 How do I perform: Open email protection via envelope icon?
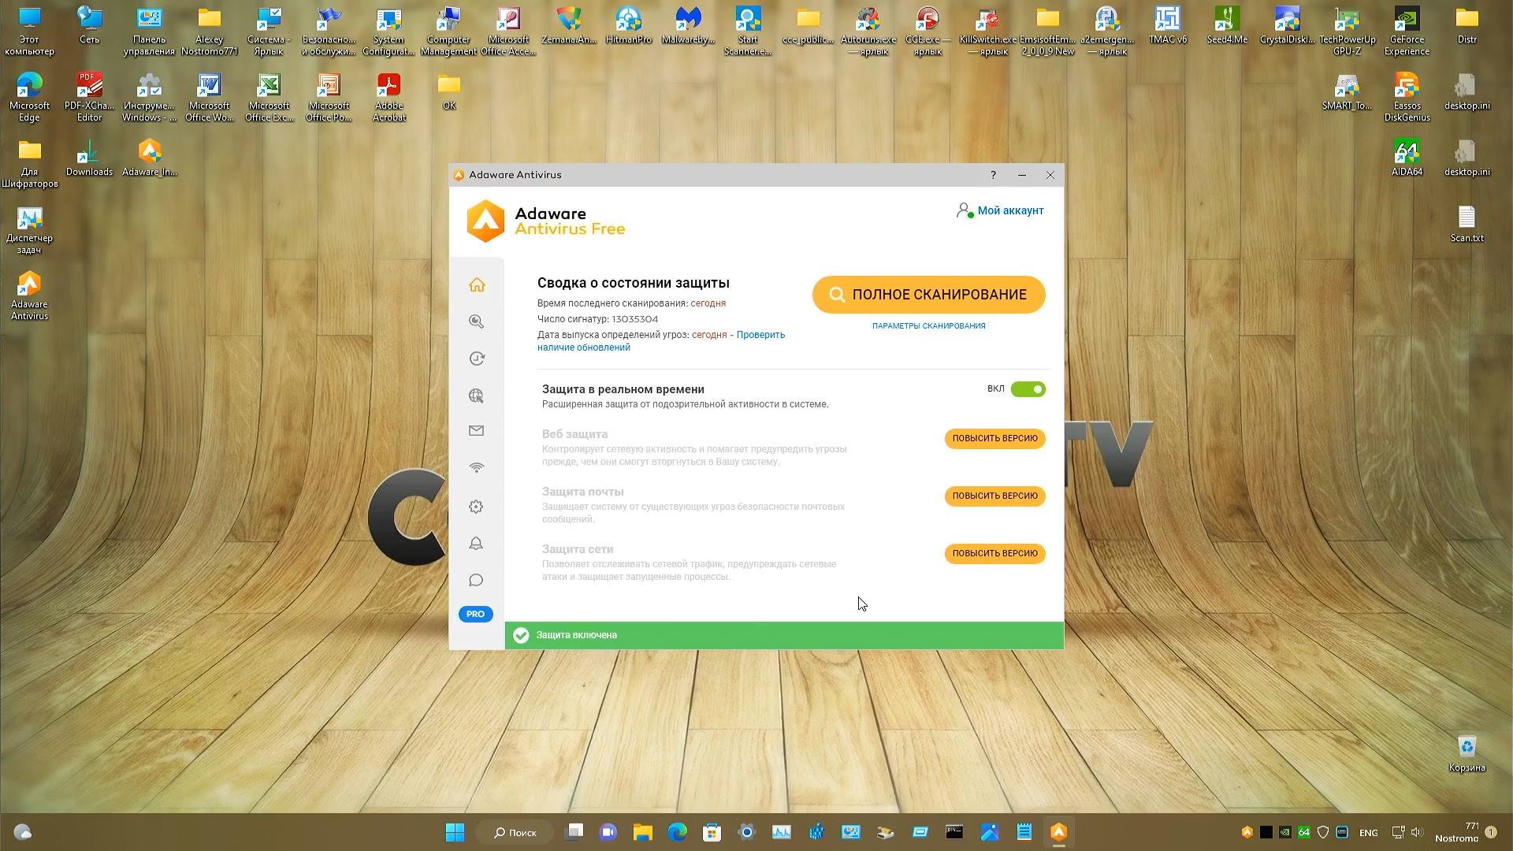tap(476, 431)
